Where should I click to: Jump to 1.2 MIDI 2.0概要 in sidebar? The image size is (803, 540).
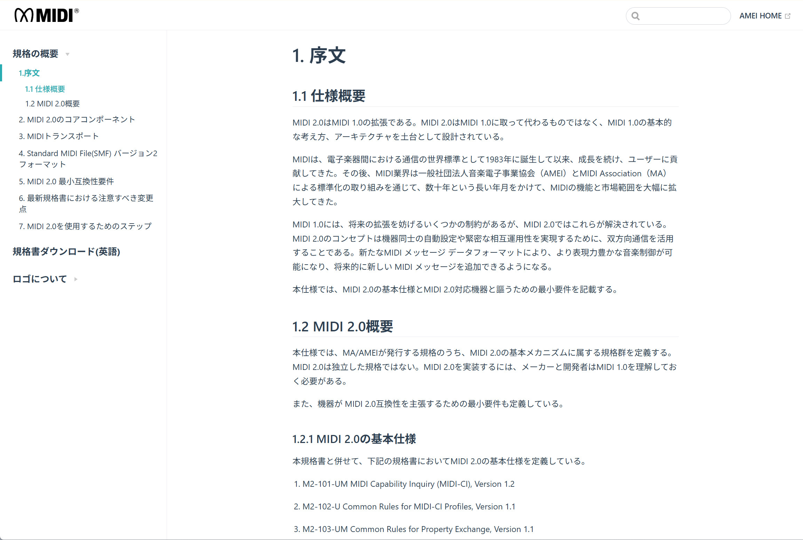[53, 104]
